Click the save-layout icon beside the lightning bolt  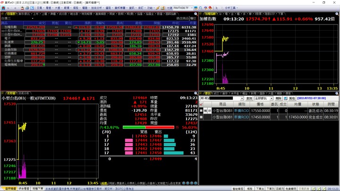pos(162,8)
